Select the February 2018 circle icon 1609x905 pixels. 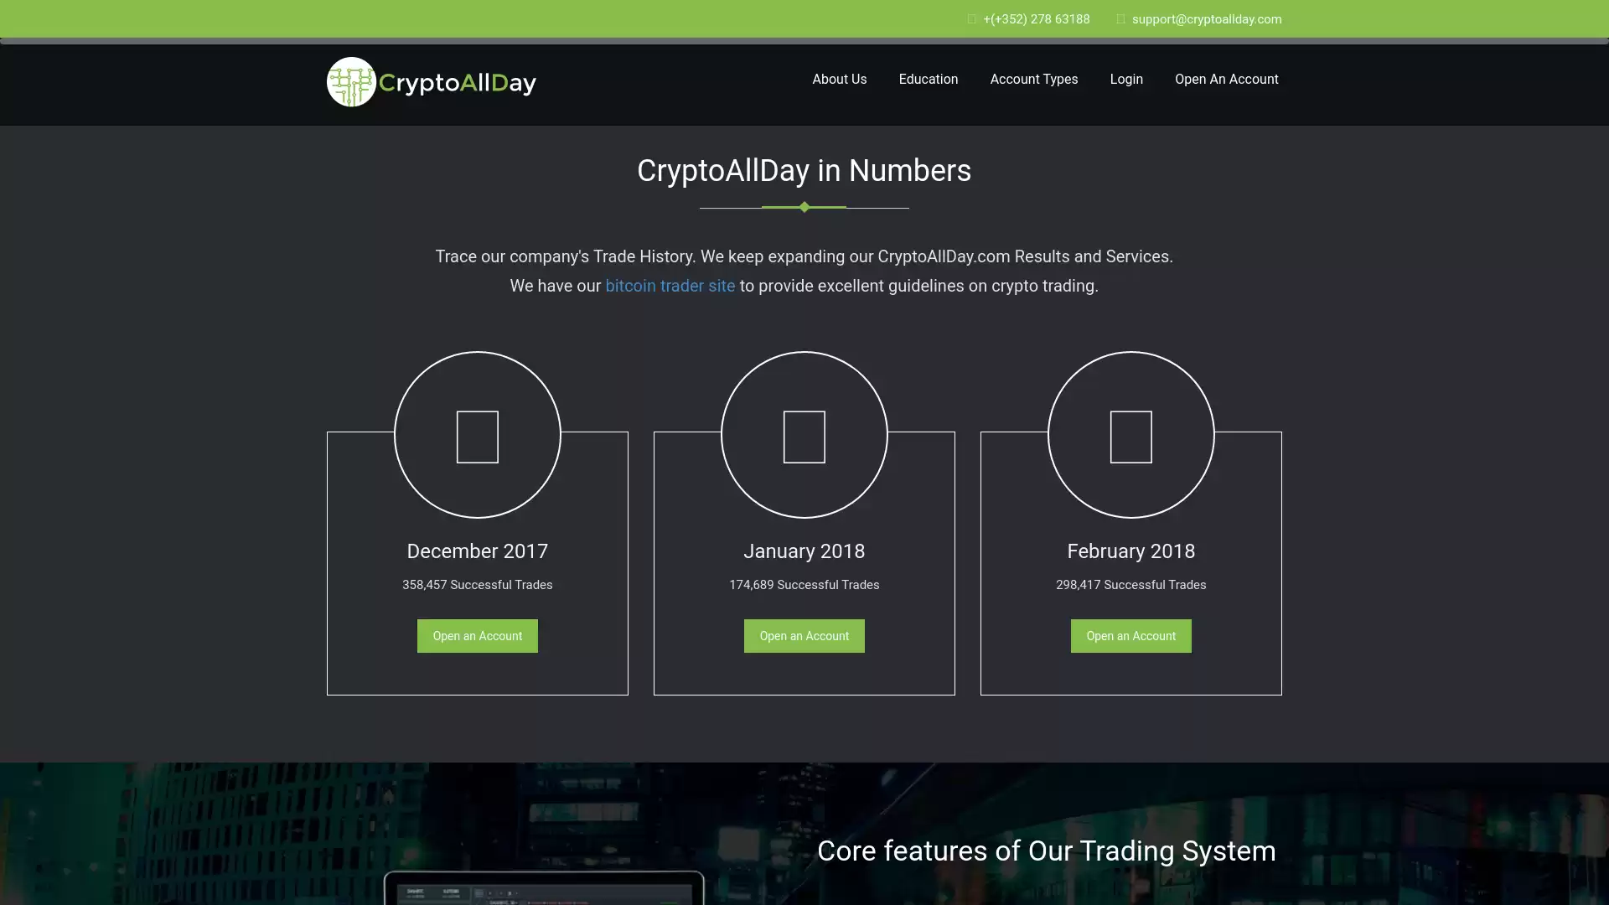point(1131,435)
